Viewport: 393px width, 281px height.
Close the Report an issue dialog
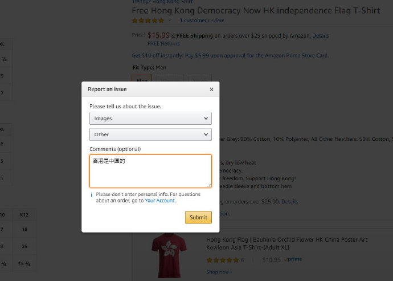point(211,89)
